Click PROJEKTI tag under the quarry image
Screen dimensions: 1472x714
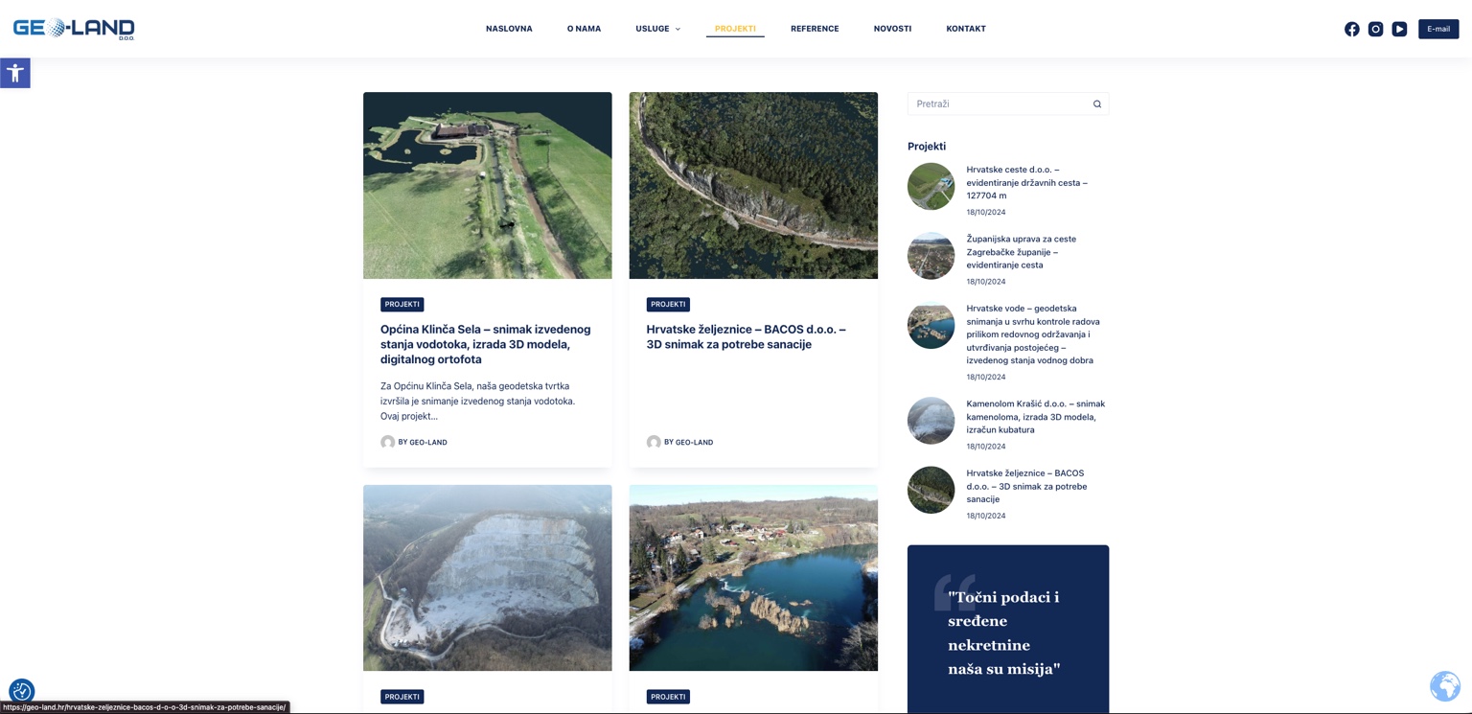[x=402, y=697]
